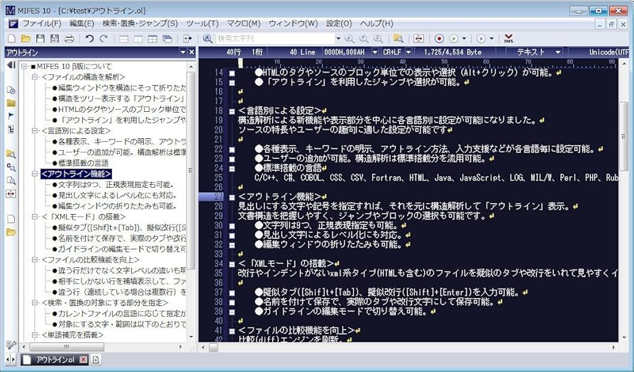Cascade windows toolbar icon
The width and height of the screenshot is (634, 372).
coord(167,39)
